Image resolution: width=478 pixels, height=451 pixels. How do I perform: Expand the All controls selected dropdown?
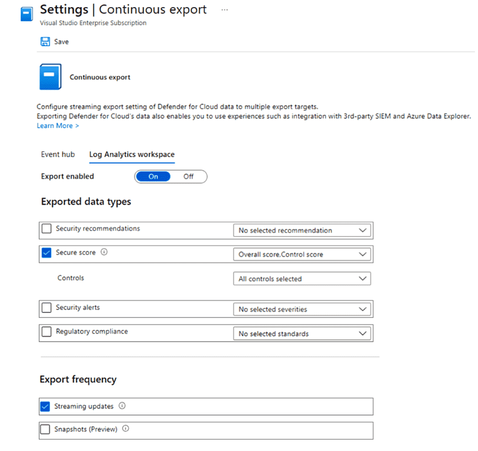pyautogui.click(x=302, y=279)
